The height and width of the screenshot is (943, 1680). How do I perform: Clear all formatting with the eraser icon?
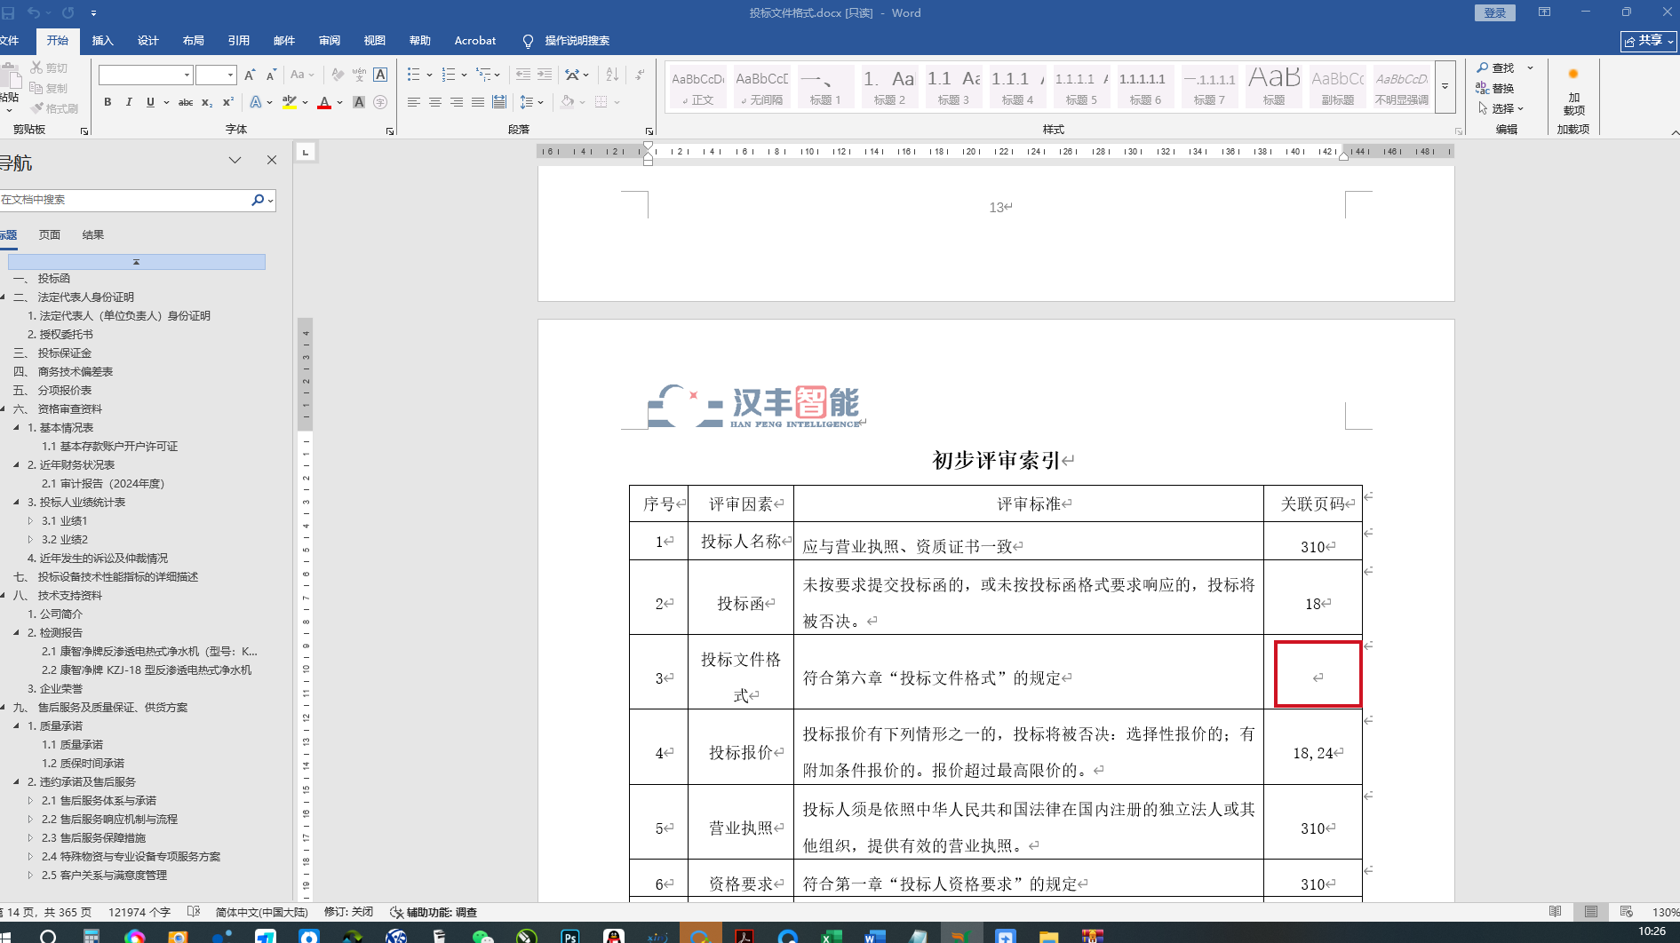point(338,75)
